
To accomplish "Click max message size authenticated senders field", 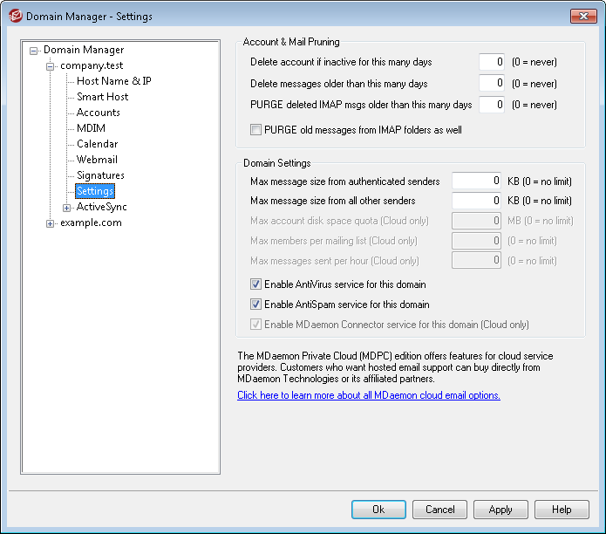I will pyautogui.click(x=476, y=181).
